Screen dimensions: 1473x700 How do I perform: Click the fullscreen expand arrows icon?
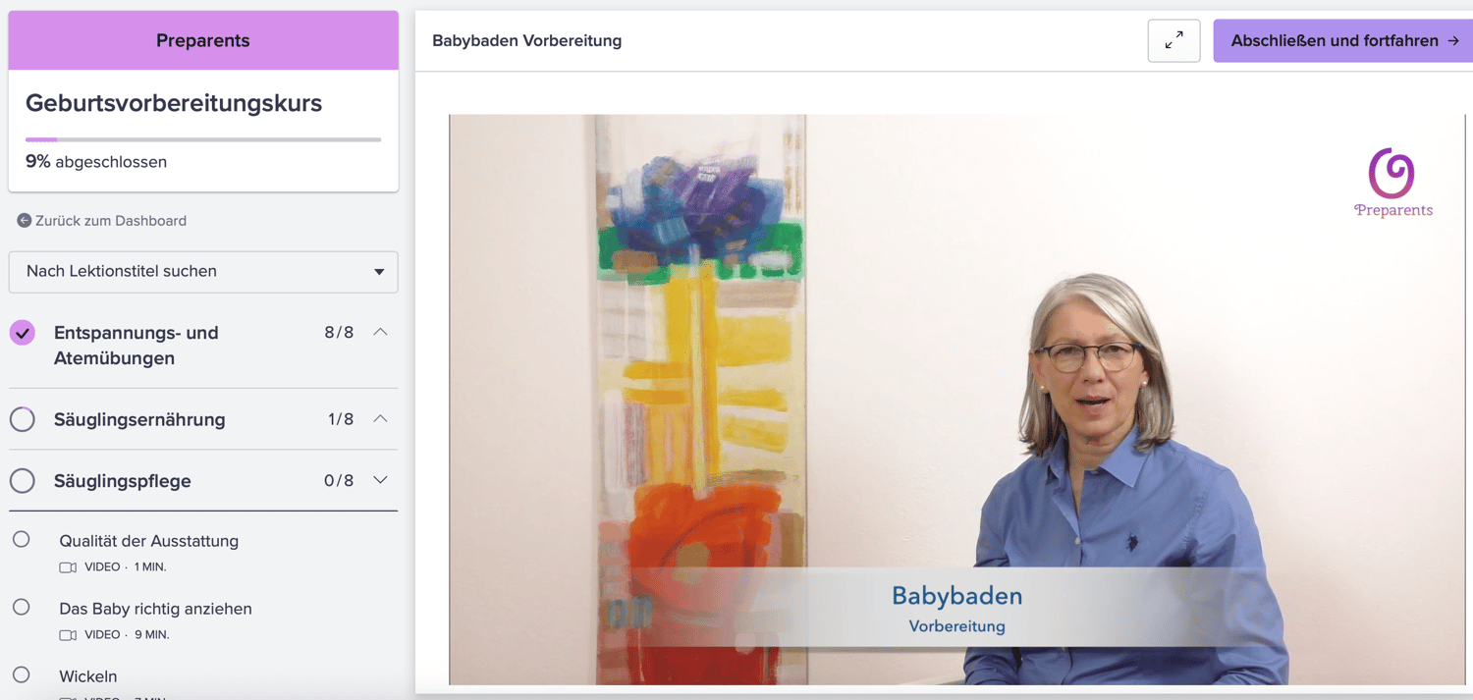(1173, 41)
